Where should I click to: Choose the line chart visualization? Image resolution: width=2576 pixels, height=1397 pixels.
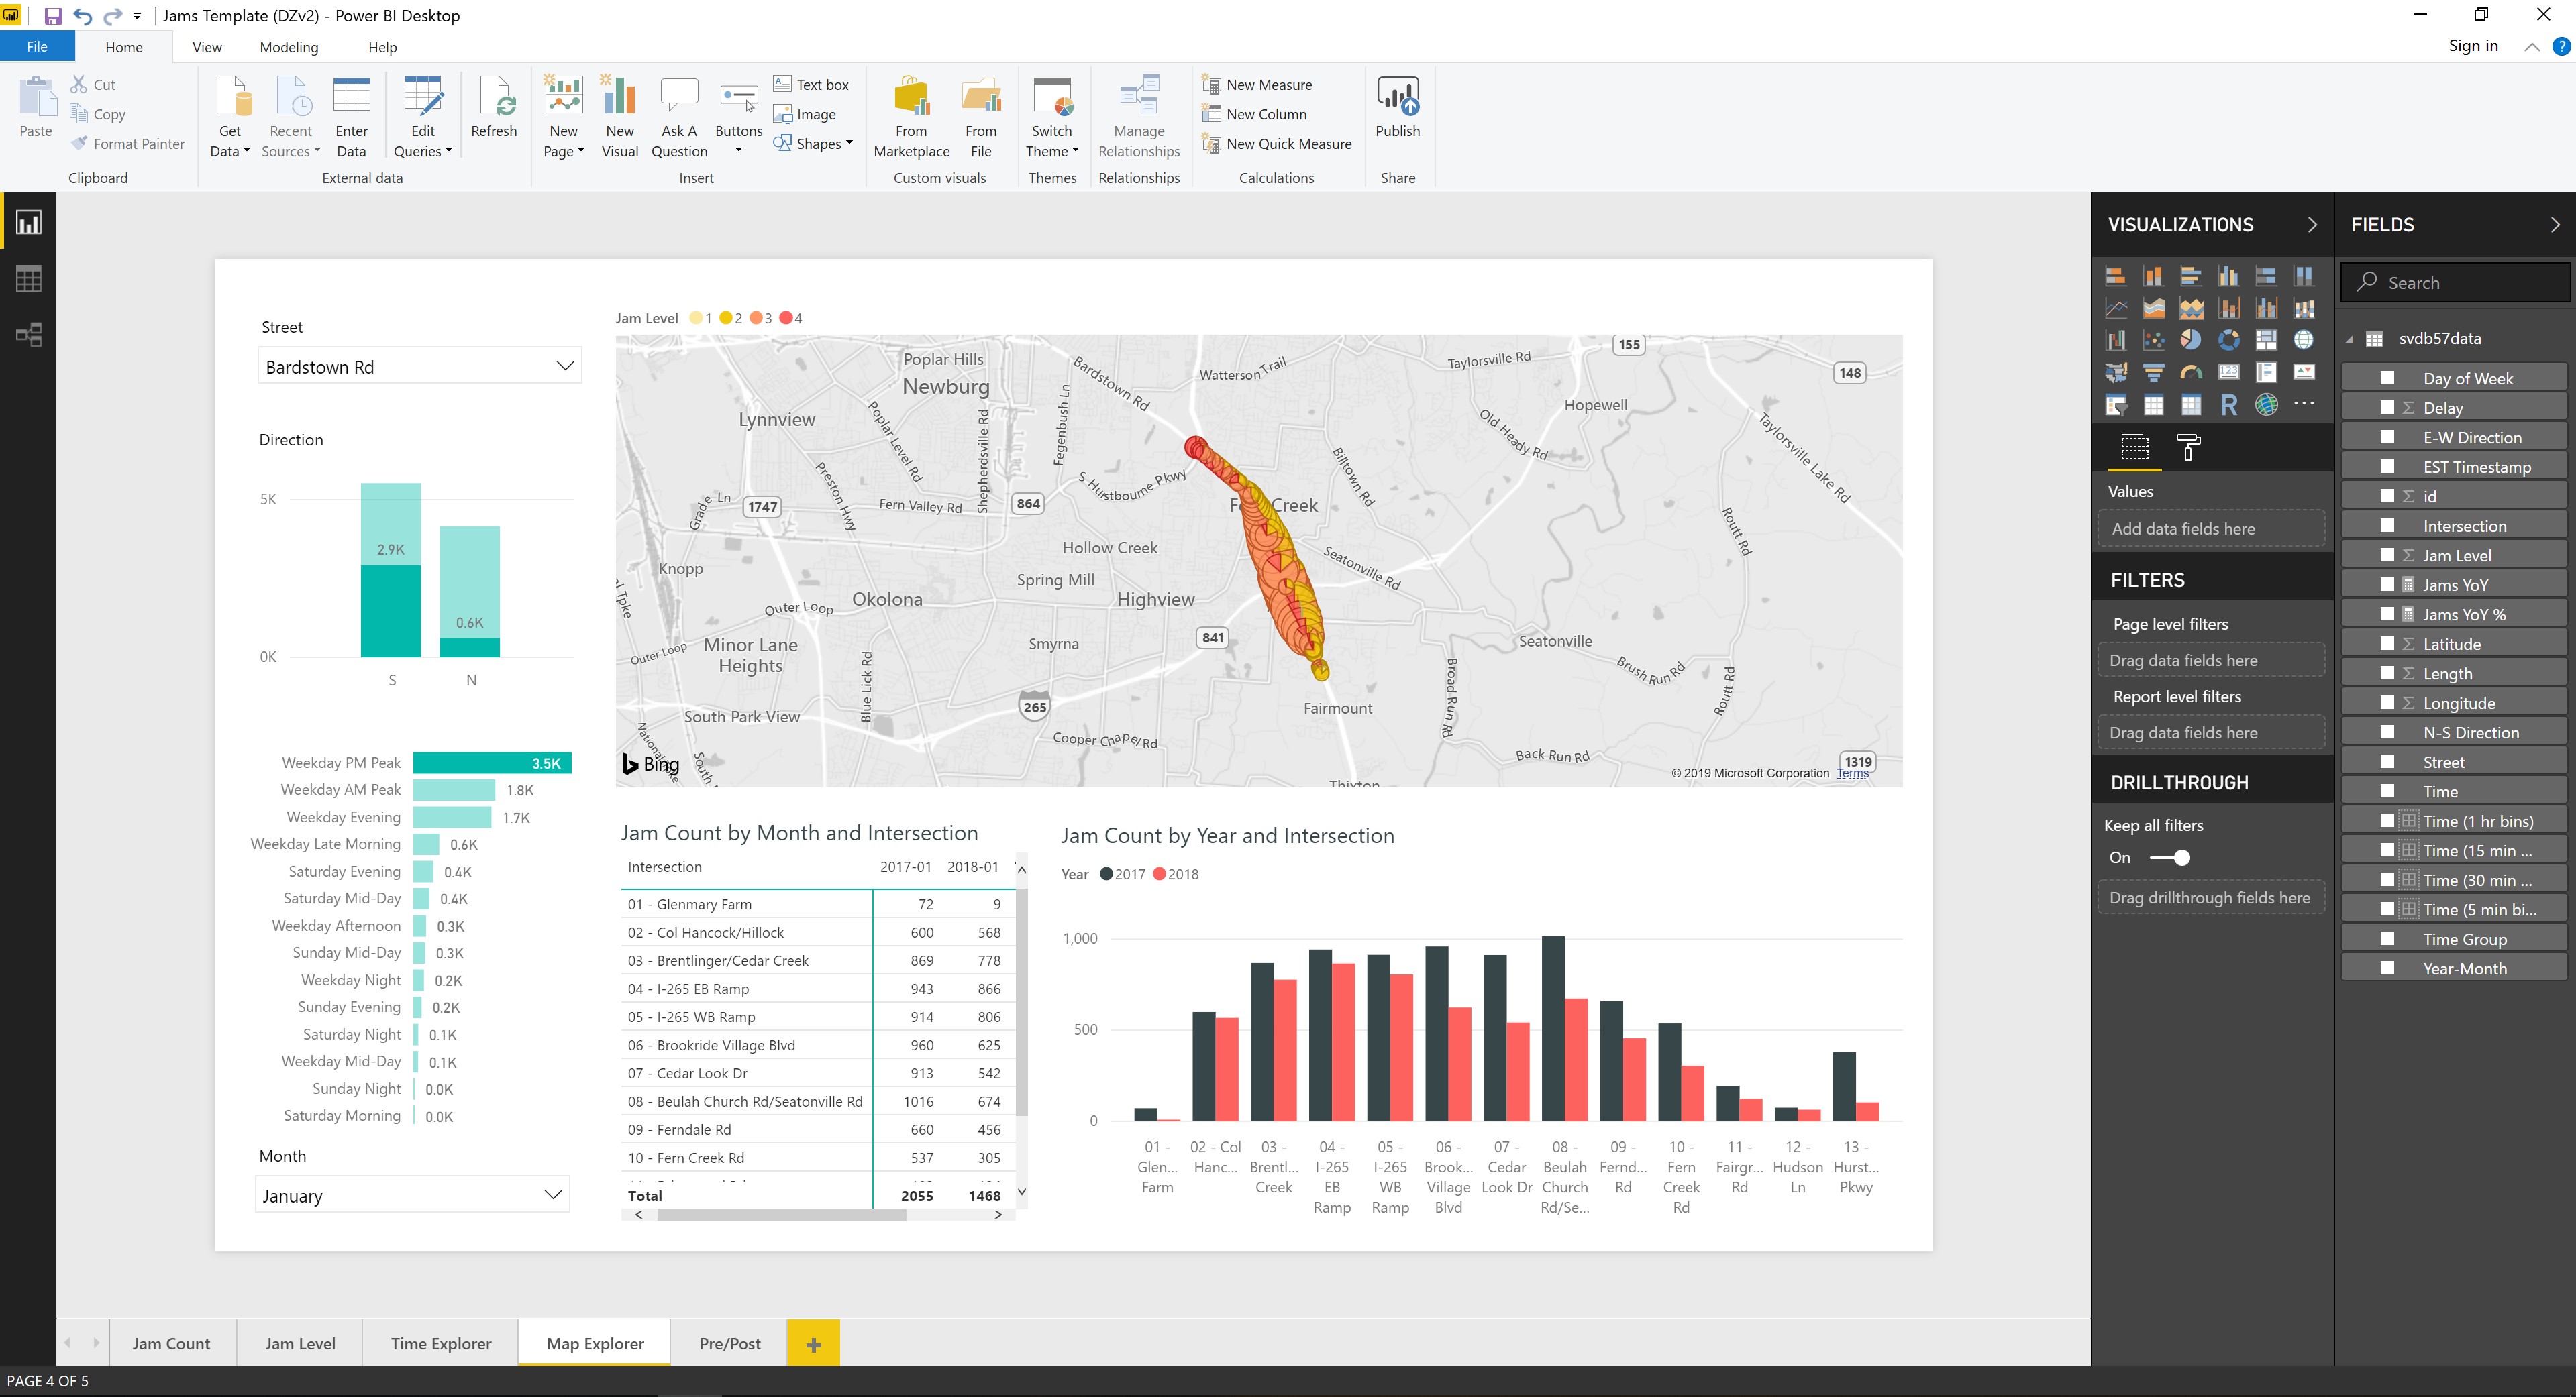(x=2115, y=309)
